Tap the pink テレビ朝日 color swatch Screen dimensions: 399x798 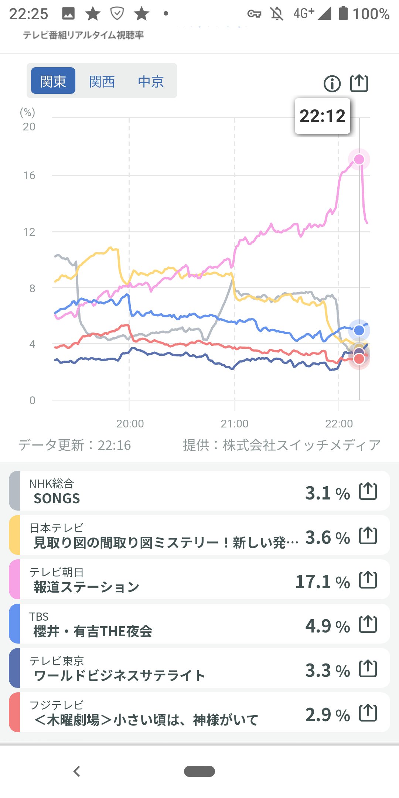14,580
